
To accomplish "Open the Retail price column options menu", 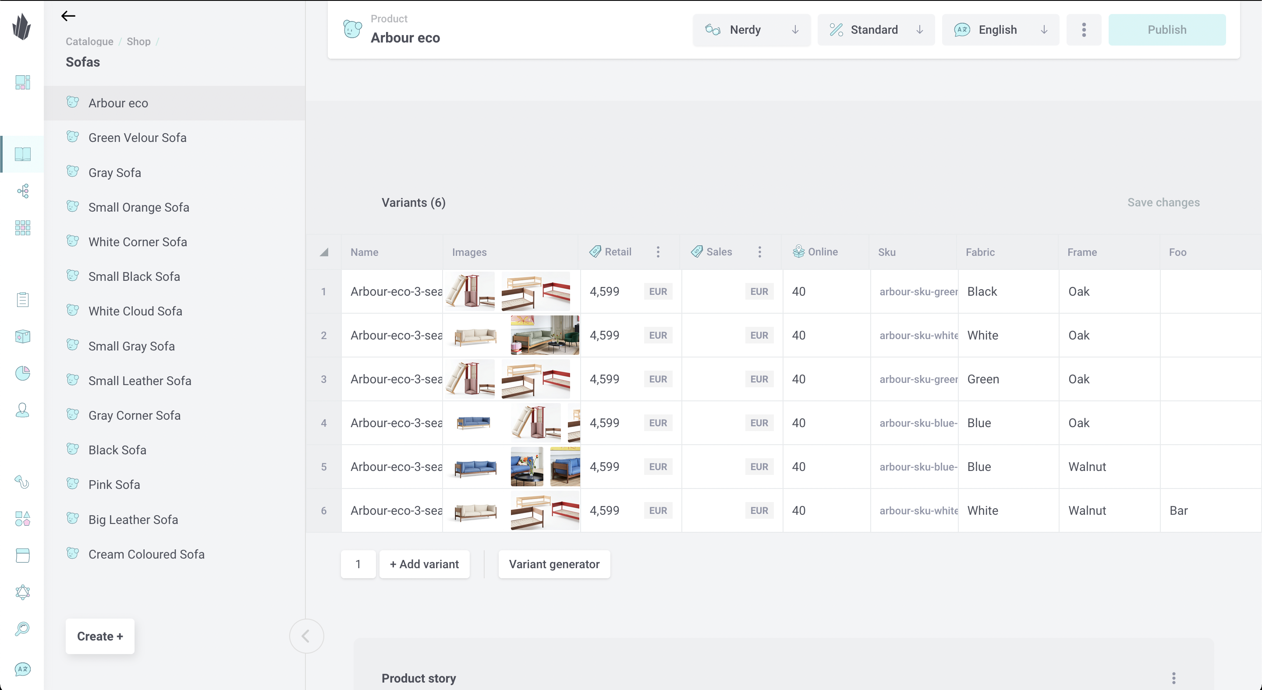I will coord(658,252).
